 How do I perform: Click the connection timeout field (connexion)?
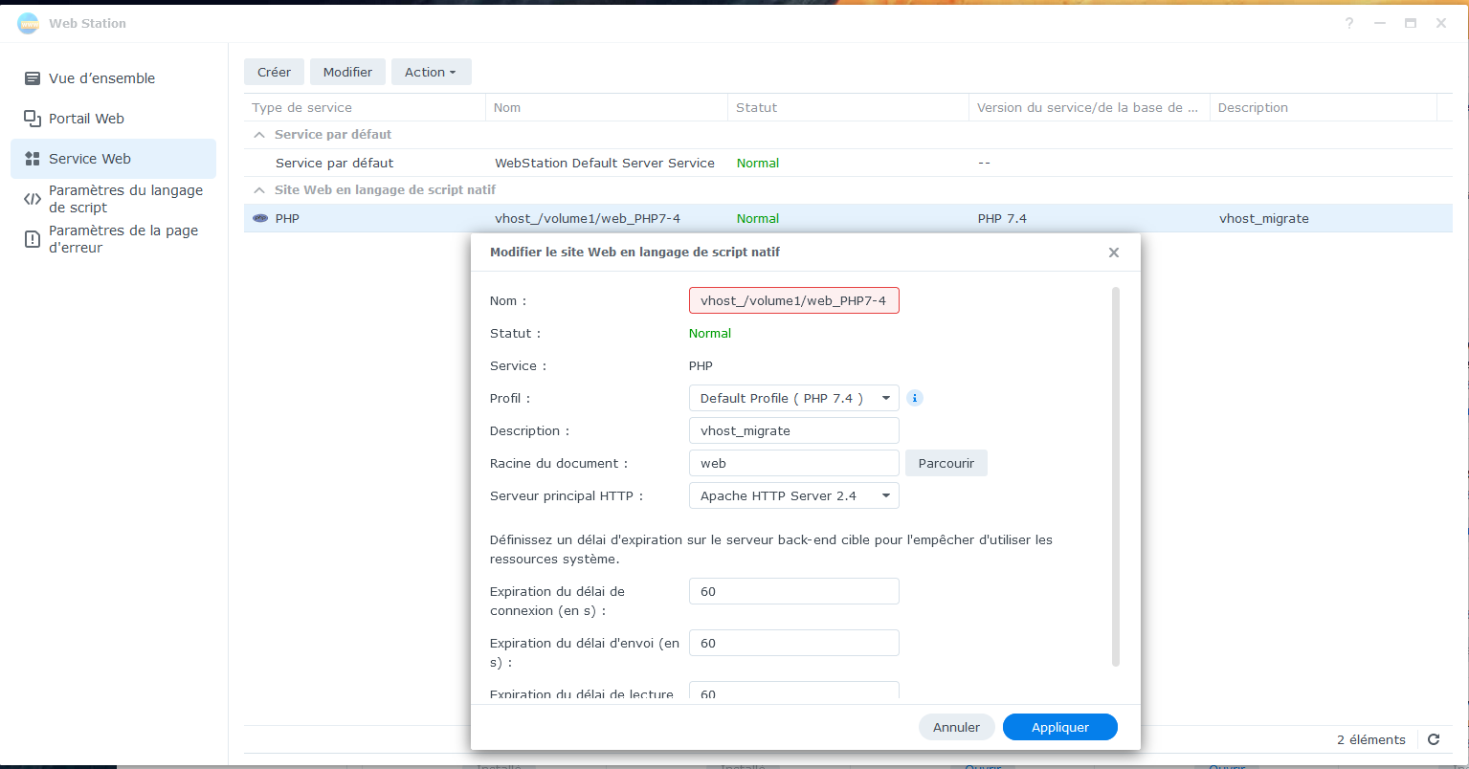tap(794, 591)
